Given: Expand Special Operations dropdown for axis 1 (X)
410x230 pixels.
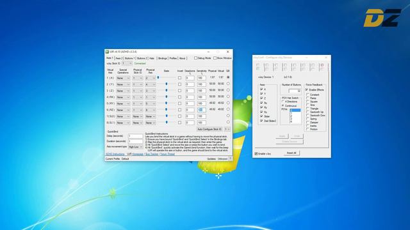Looking at the screenshot, I should pyautogui.click(x=123, y=78).
